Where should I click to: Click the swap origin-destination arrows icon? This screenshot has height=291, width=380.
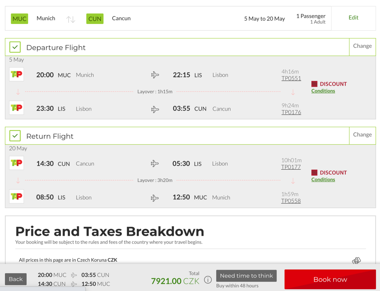[71, 19]
